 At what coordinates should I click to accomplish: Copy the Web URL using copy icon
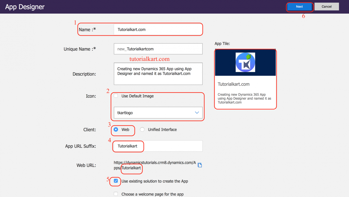point(200,165)
